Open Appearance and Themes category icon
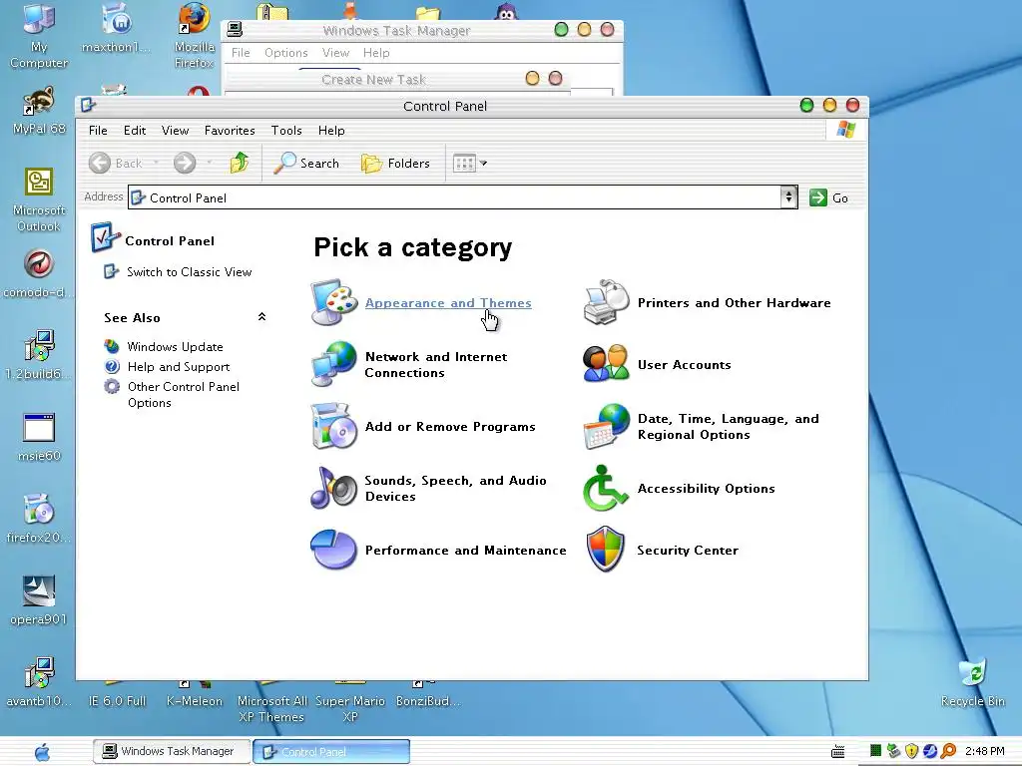This screenshot has height=766, width=1022. click(333, 302)
